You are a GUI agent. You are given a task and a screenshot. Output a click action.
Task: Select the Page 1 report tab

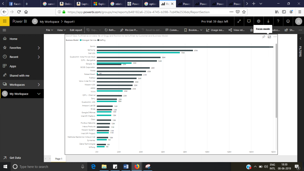click(58, 159)
